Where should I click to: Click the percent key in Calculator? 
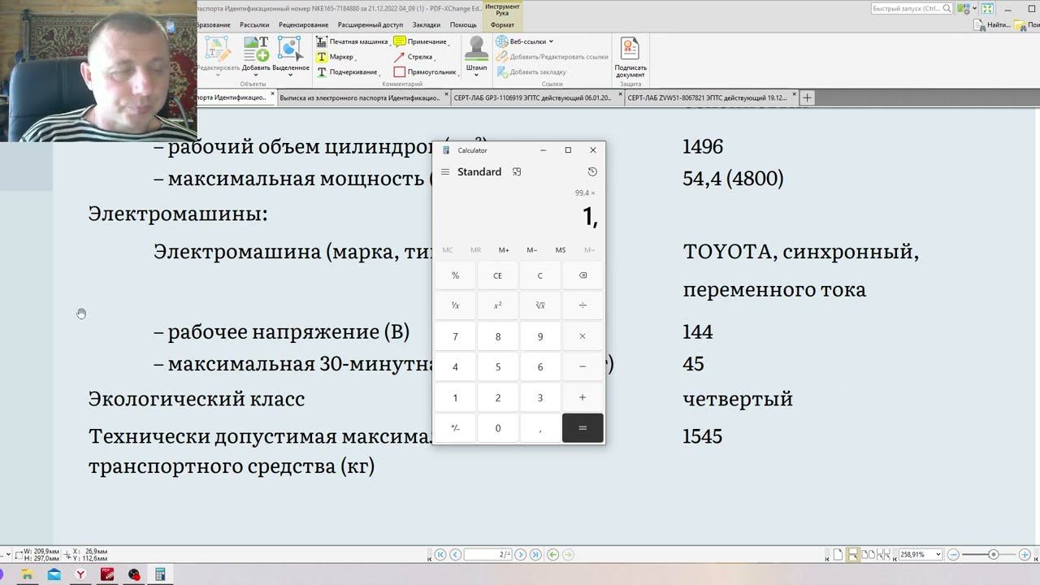click(455, 275)
